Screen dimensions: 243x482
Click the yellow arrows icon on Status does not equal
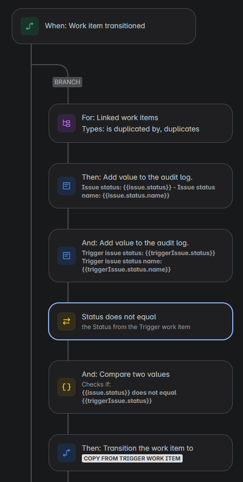67,321
